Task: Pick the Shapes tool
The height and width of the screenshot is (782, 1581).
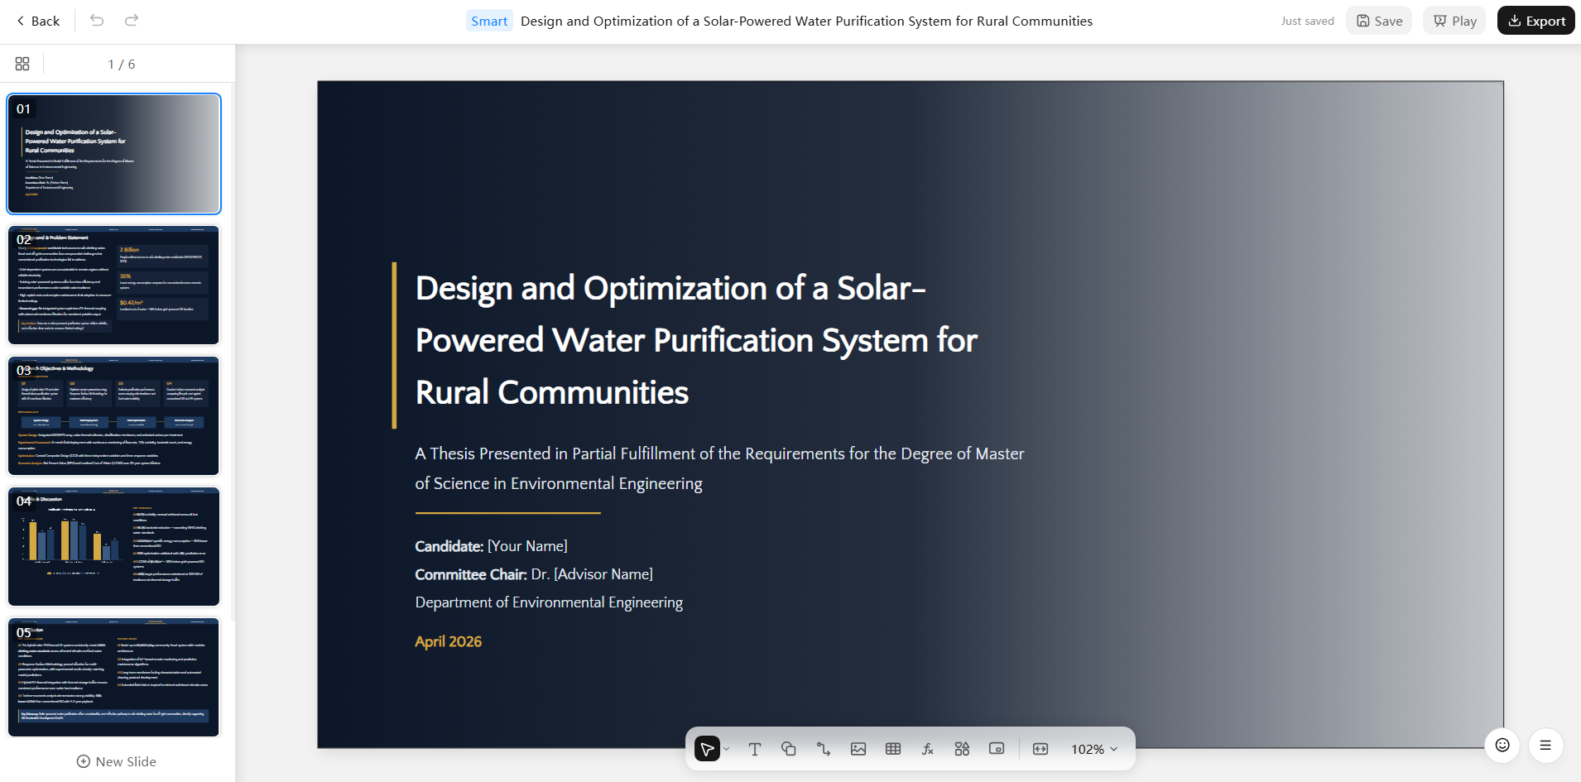Action: pyautogui.click(x=789, y=749)
